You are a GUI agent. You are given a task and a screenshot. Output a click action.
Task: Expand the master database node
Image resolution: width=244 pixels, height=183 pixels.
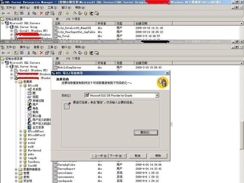[21, 139]
